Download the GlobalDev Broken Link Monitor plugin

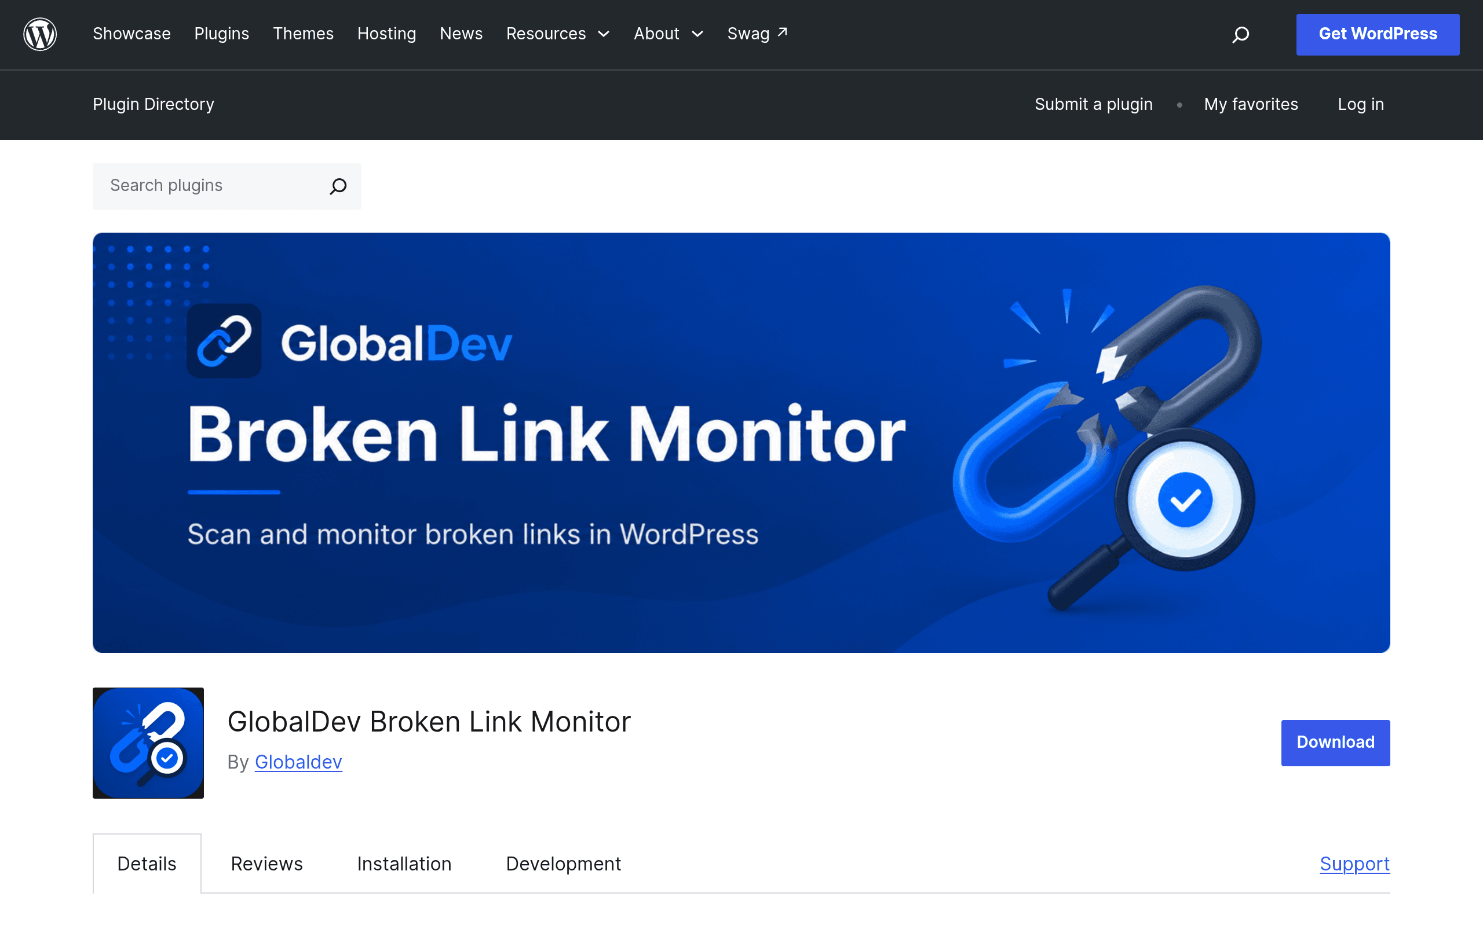[x=1335, y=743]
